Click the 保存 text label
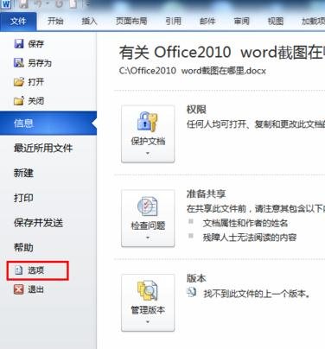This screenshot has height=349, width=325. click(35, 44)
